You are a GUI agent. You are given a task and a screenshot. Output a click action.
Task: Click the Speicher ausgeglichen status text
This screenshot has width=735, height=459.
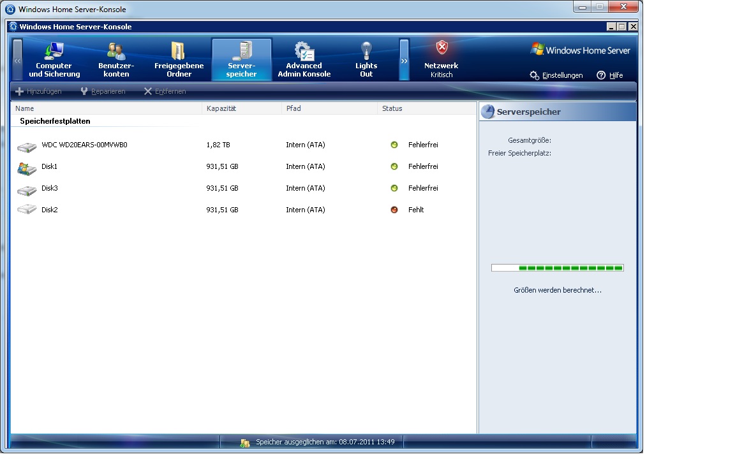[325, 442]
